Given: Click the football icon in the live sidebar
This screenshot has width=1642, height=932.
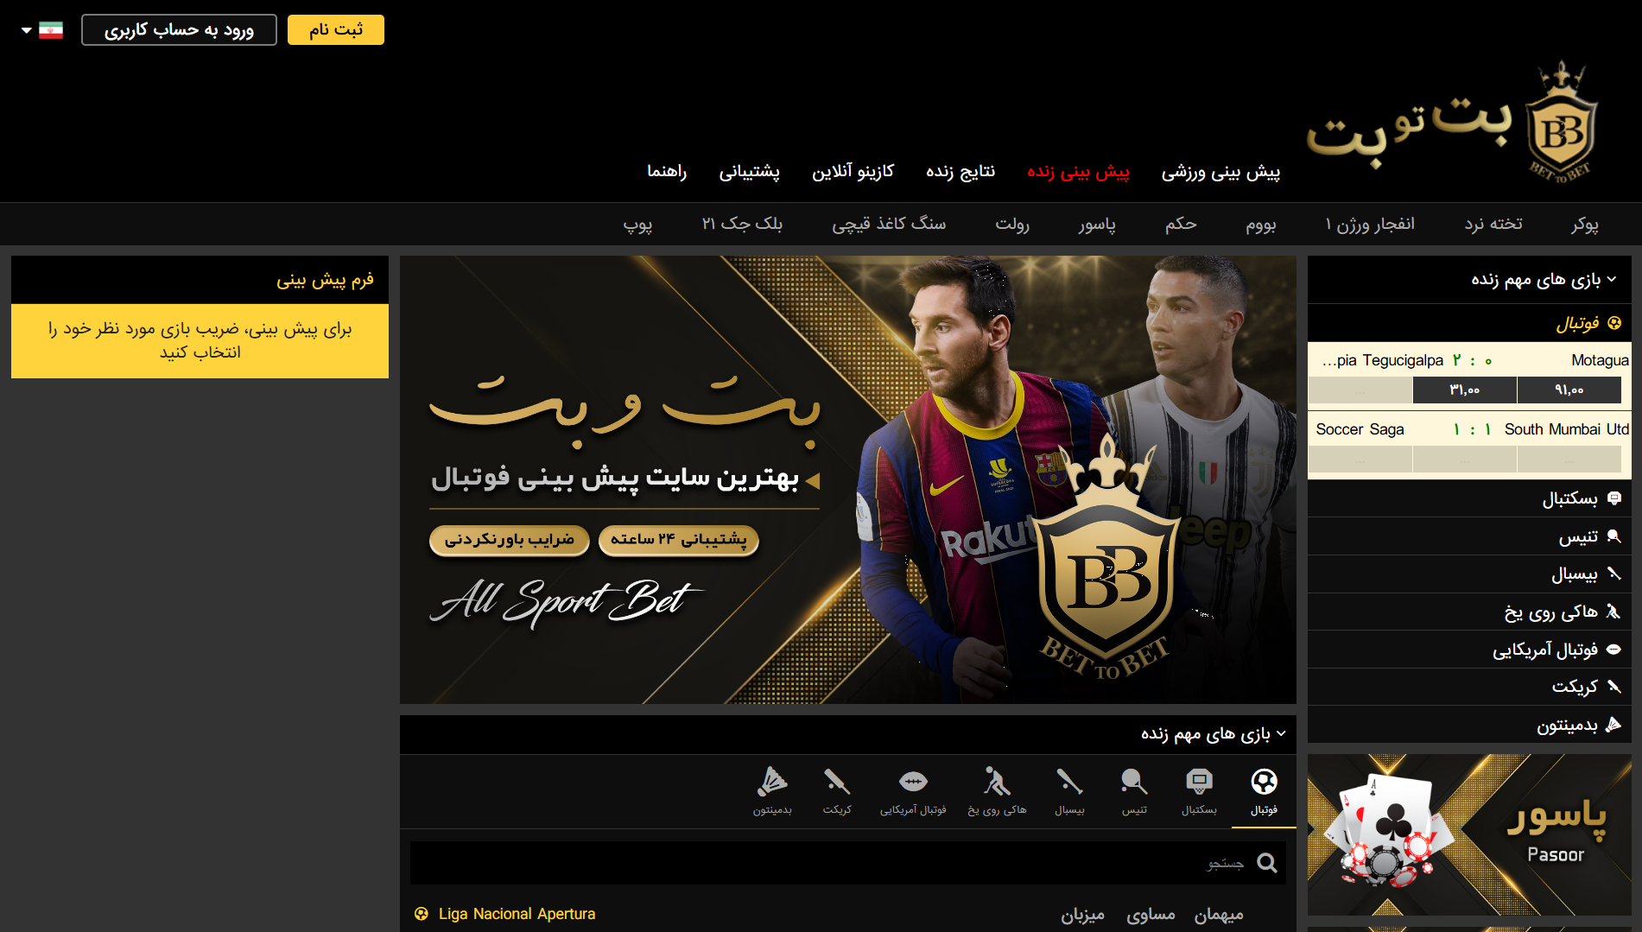Looking at the screenshot, I should point(1614,323).
